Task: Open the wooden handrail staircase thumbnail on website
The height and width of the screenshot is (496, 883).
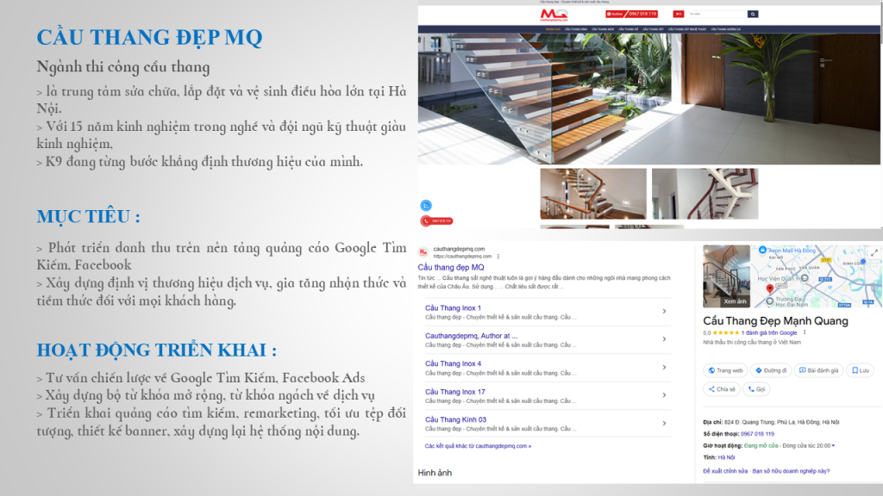Action: [593, 194]
